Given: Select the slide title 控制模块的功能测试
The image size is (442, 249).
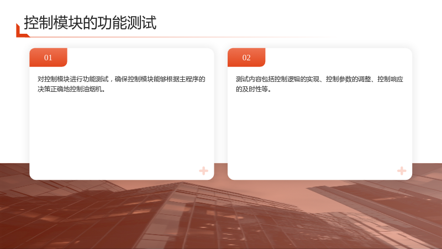Looking at the screenshot, I should click(x=90, y=23).
